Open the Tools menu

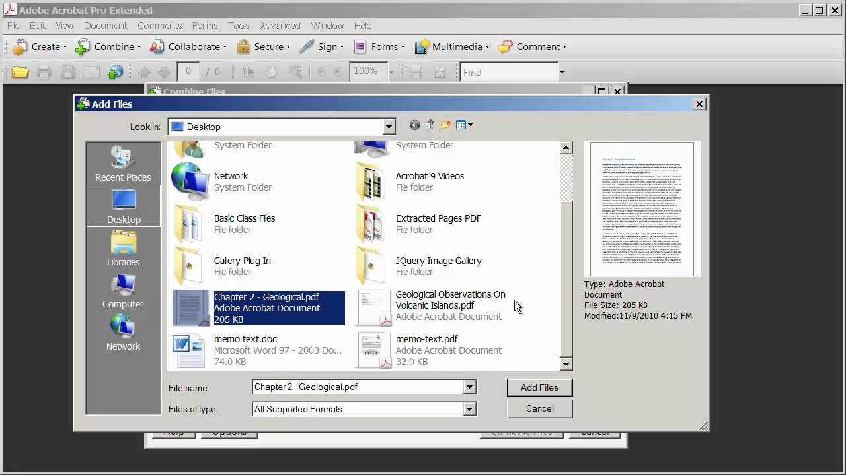pos(239,26)
